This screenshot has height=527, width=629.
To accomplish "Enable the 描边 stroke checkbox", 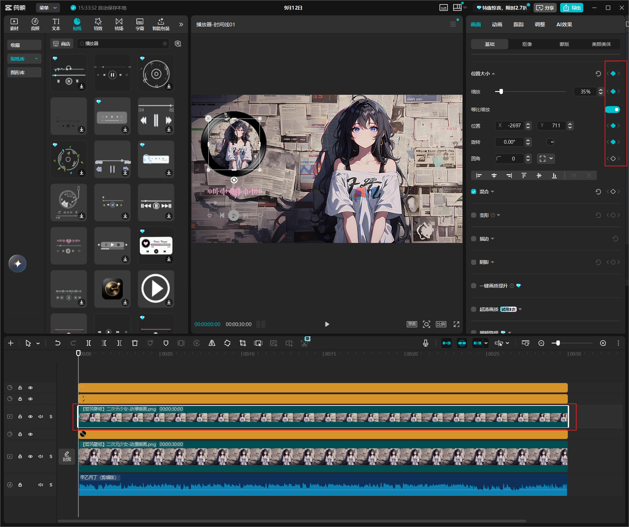I will click(473, 239).
